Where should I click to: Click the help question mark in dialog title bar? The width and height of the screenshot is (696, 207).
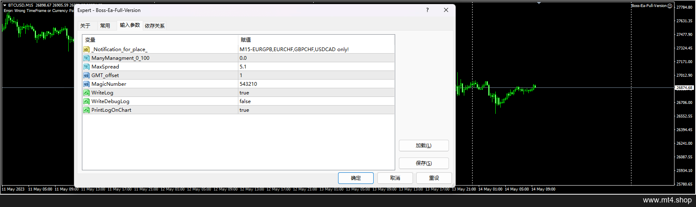pyautogui.click(x=427, y=10)
